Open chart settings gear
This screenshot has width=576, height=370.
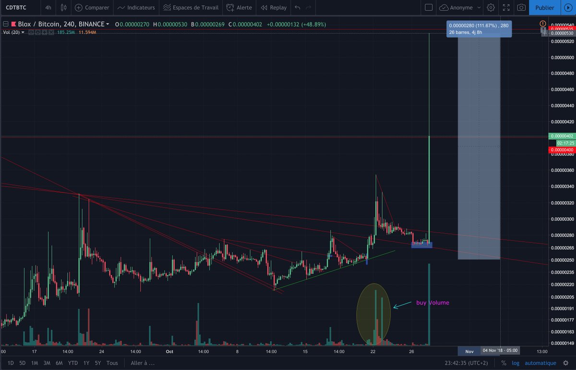491,8
